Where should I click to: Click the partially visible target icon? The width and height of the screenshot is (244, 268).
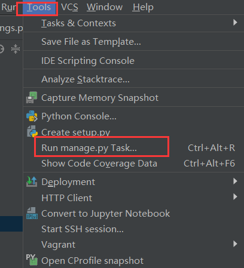pos(2,49)
